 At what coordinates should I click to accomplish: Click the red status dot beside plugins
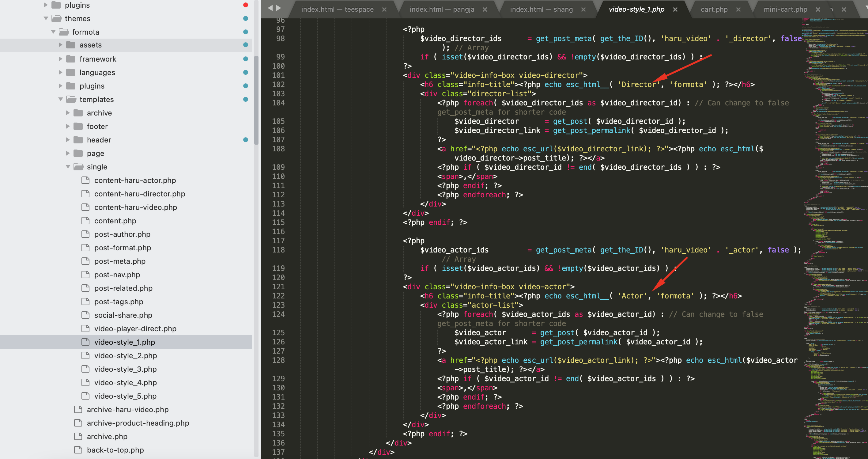[x=245, y=5]
